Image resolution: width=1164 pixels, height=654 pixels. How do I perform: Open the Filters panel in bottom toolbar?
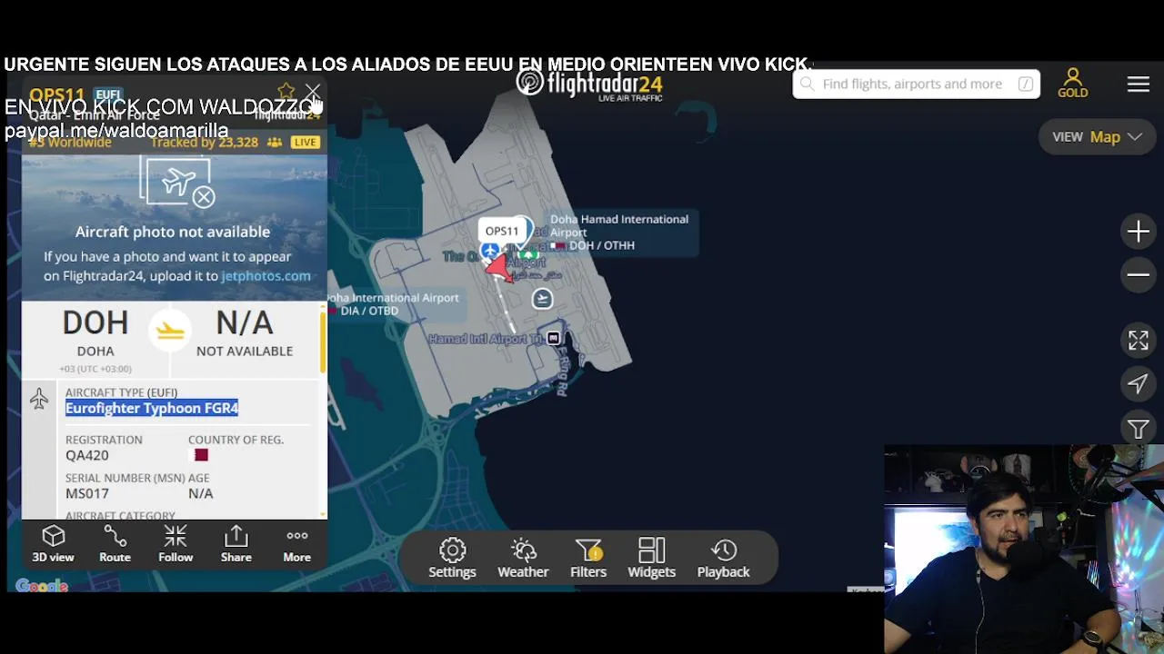[x=588, y=558]
